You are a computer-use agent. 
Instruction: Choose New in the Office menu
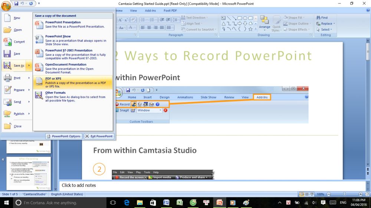[17, 18]
